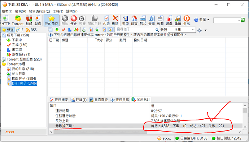Viewport: 249px width, 142px height.
Task: Click the 首頁 home icon
Action: 134,21
